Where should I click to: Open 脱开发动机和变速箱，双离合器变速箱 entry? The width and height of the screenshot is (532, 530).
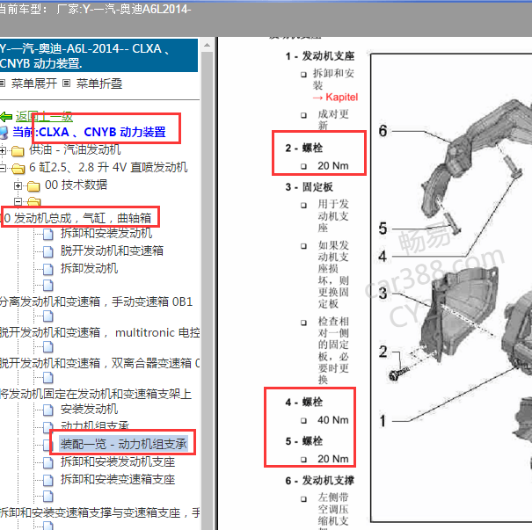99,363
